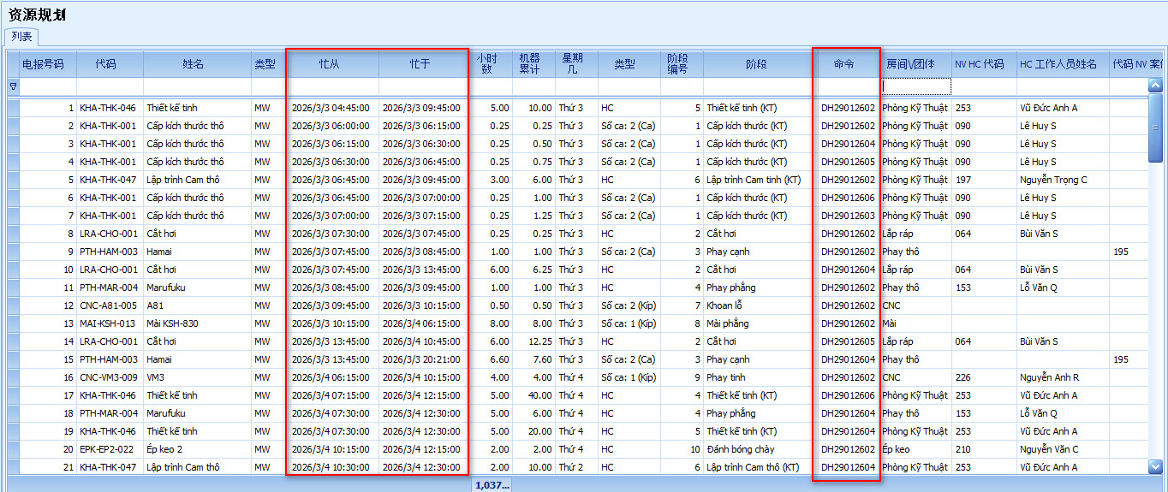
Task: Click the 1,037 summary total in footer
Action: point(492,485)
